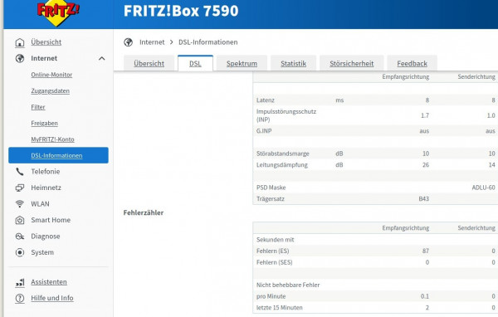Image resolution: width=498 pixels, height=317 pixels.
Task: Open Diagnose menu
Action: tap(46, 237)
